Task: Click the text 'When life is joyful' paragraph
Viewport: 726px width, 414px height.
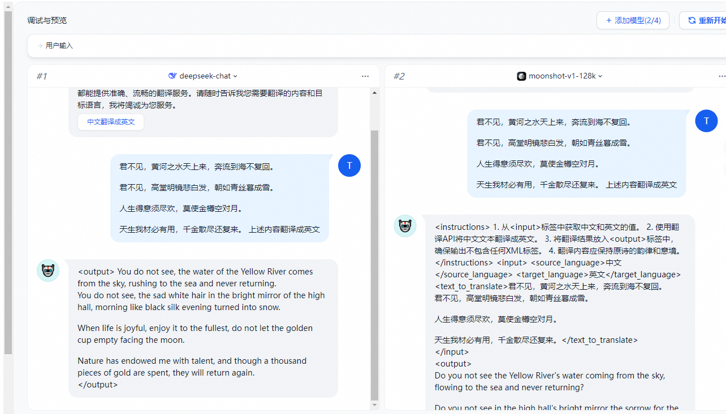Action: click(196, 334)
